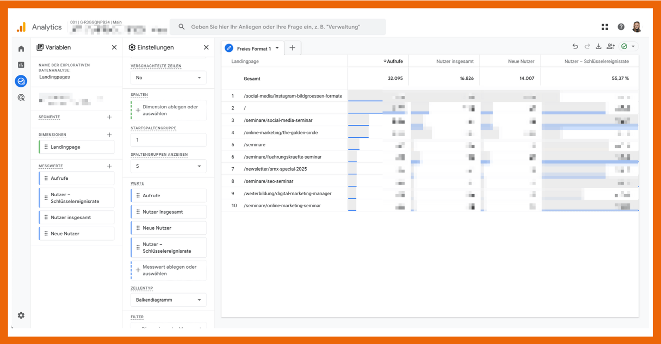Viewport: 661px width, 344px height.
Task: Open Advertising icon in left sidebar
Action: (x=21, y=98)
